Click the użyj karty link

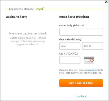click(81, 96)
